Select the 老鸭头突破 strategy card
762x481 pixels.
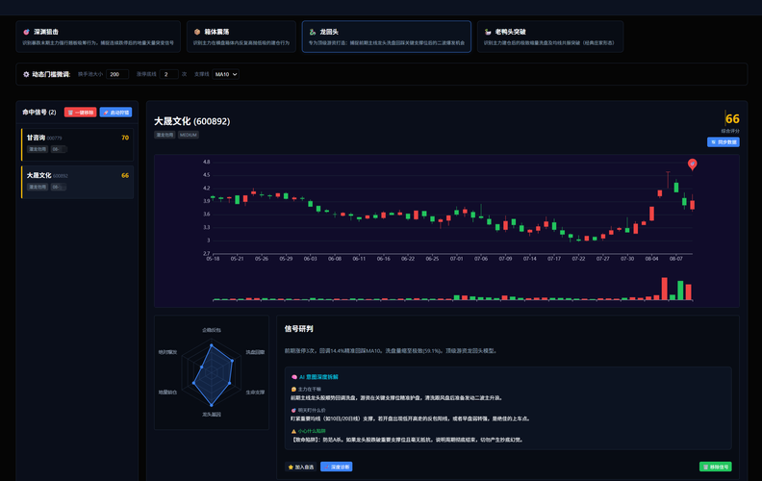(x=550, y=37)
